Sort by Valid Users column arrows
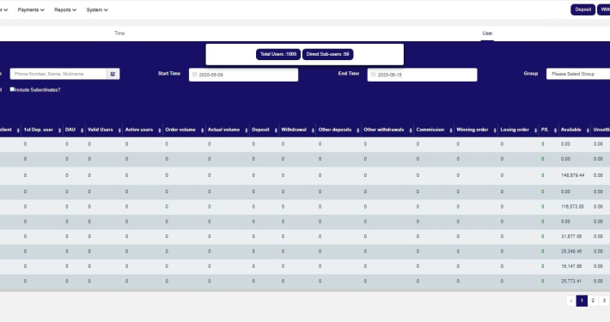 pyautogui.click(x=119, y=131)
